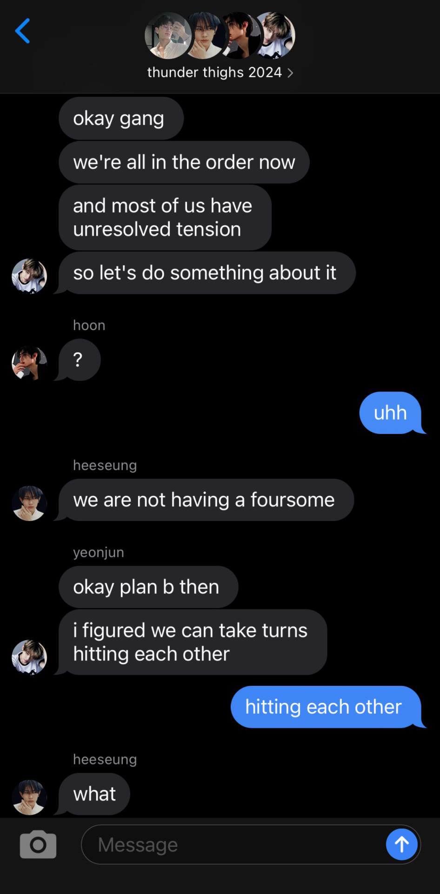Screen dimensions: 440x894
Task: Send message with blue up-arrow button
Action: point(402,844)
